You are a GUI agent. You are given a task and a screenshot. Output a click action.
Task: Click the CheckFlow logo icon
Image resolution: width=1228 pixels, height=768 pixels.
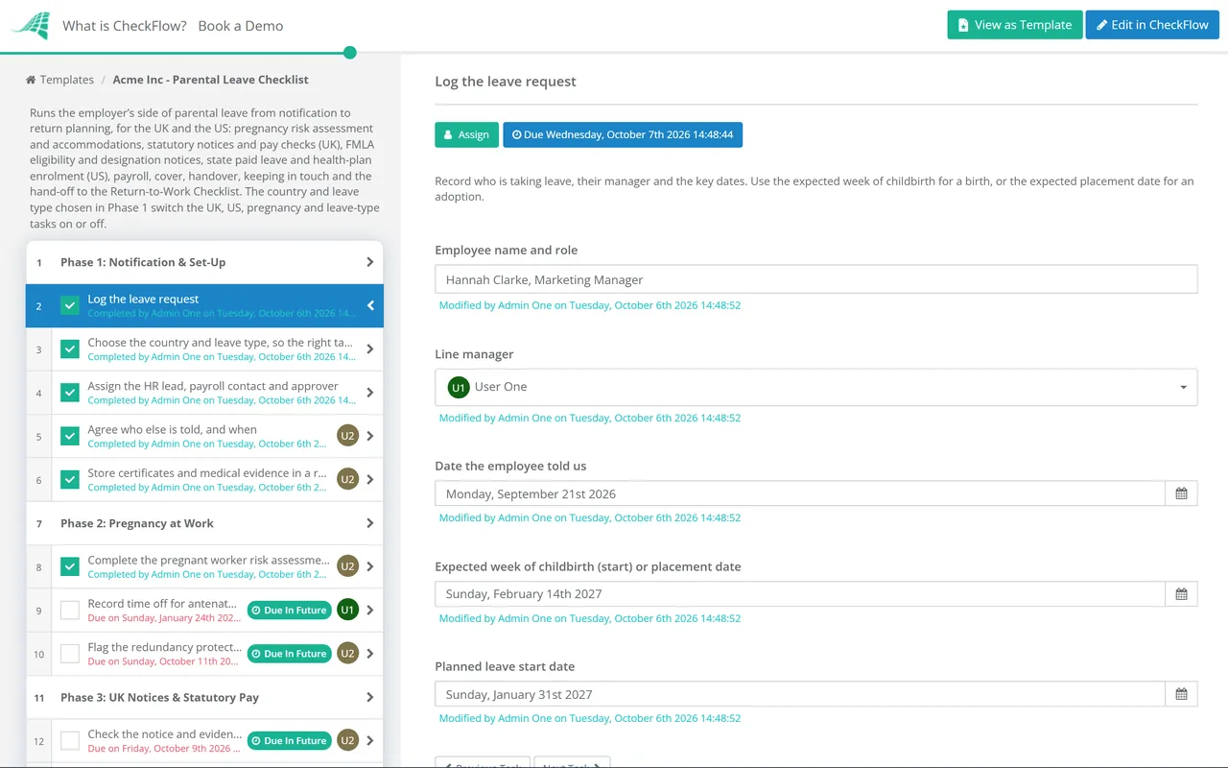pyautogui.click(x=30, y=26)
